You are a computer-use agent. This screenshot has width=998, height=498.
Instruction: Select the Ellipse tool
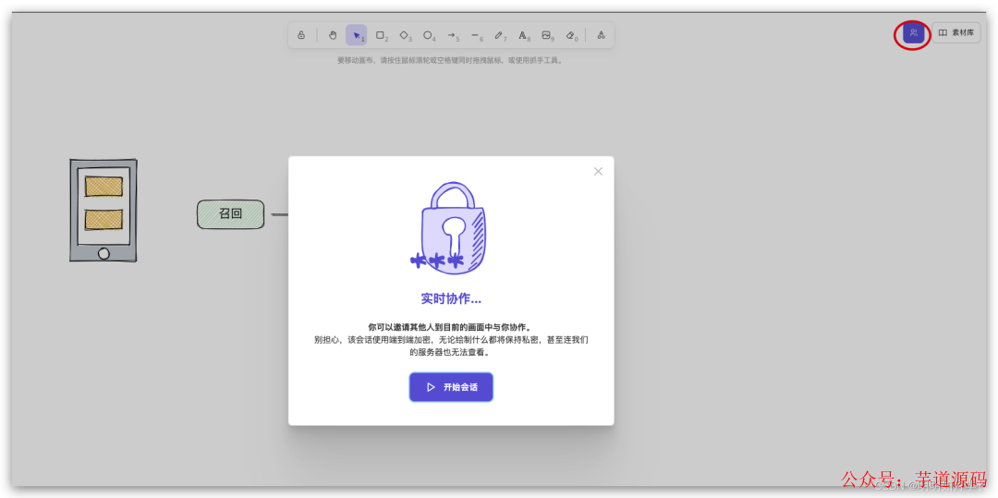[x=429, y=35]
